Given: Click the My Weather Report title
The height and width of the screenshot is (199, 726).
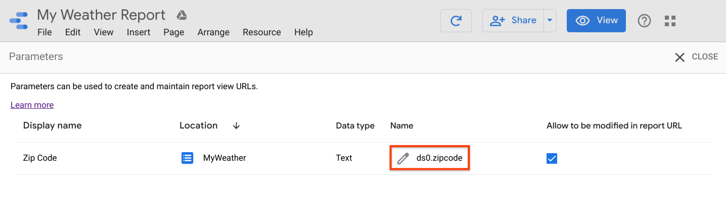Looking at the screenshot, I should 101,15.
